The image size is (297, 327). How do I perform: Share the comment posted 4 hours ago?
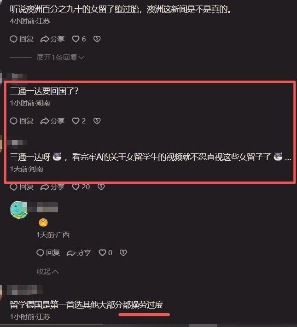(52, 39)
